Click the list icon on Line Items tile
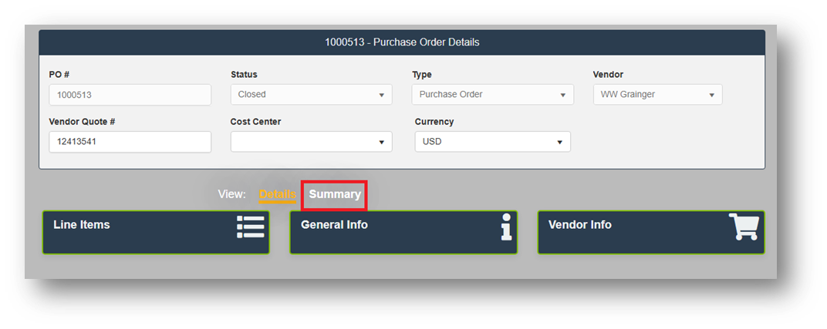827x329 pixels. click(x=251, y=227)
